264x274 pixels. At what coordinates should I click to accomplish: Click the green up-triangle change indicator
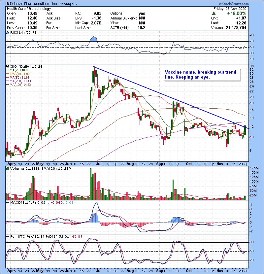coord(214,14)
